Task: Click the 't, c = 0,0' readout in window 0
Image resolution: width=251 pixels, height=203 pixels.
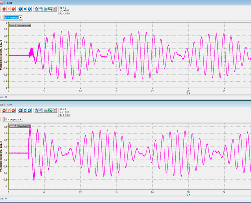Action: [64, 112]
